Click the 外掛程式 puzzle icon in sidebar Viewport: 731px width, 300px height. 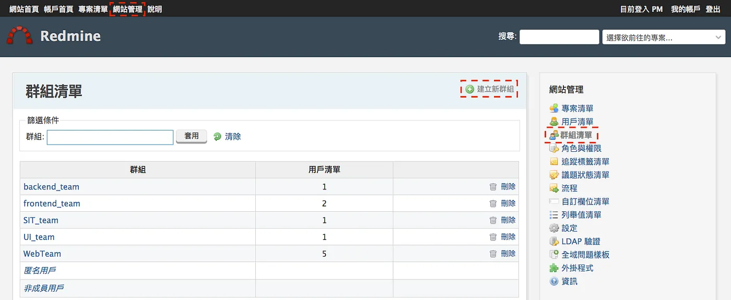click(554, 268)
